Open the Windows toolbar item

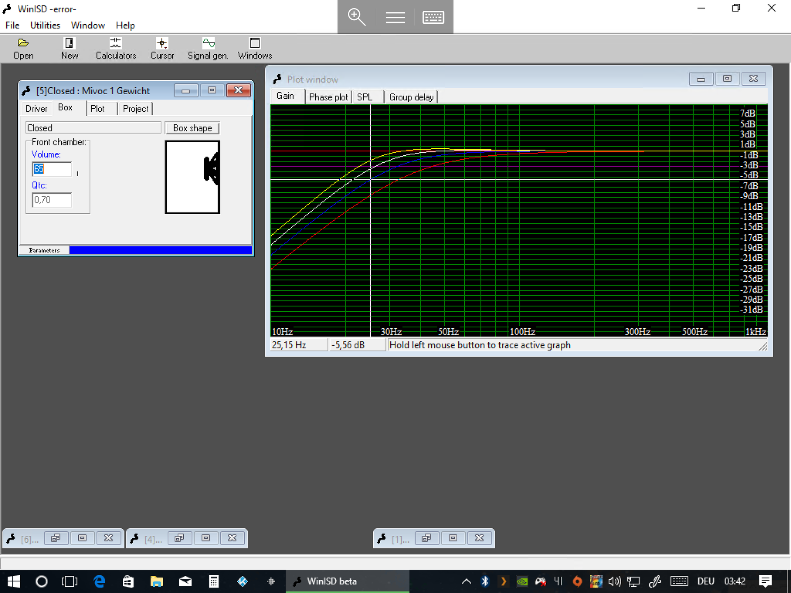(x=255, y=49)
